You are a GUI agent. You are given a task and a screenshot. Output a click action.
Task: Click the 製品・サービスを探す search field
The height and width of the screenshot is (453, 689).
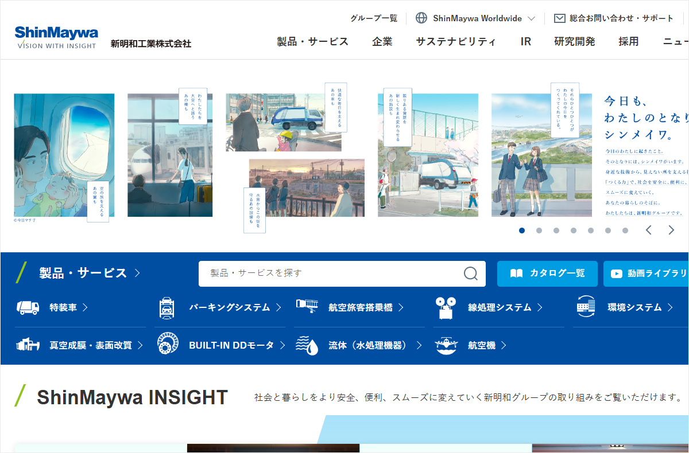click(342, 274)
